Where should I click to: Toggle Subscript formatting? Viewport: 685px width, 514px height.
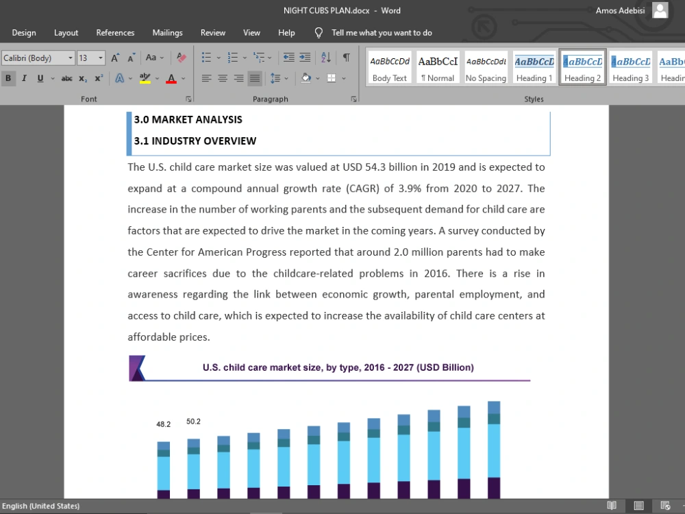tap(83, 78)
